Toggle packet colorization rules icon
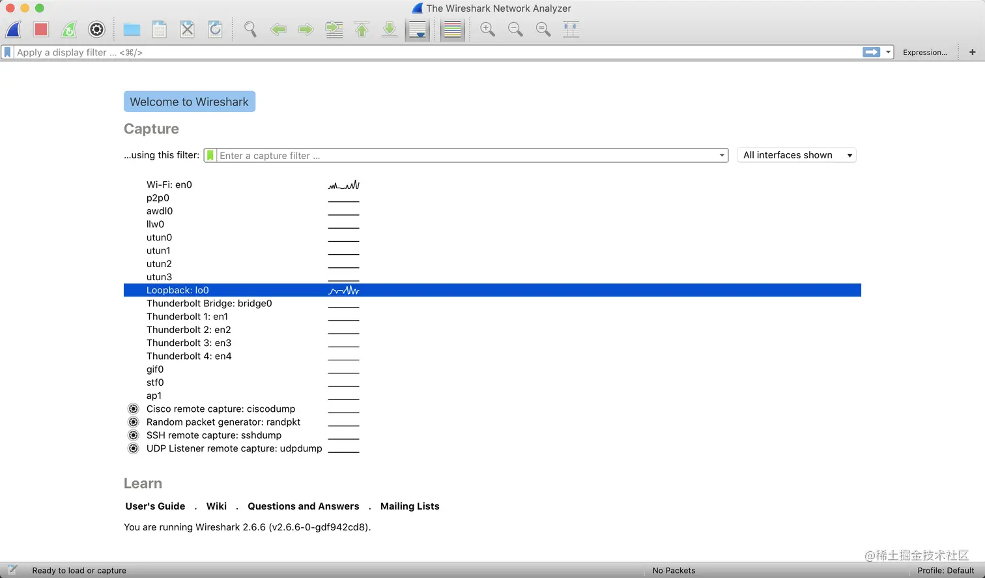Screen dimensions: 985x578 [452, 29]
